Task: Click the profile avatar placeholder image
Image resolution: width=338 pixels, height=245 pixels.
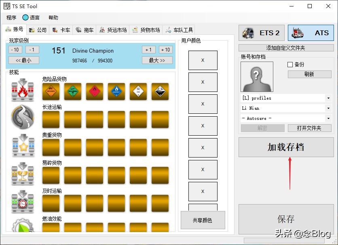Action: click(x=257, y=76)
